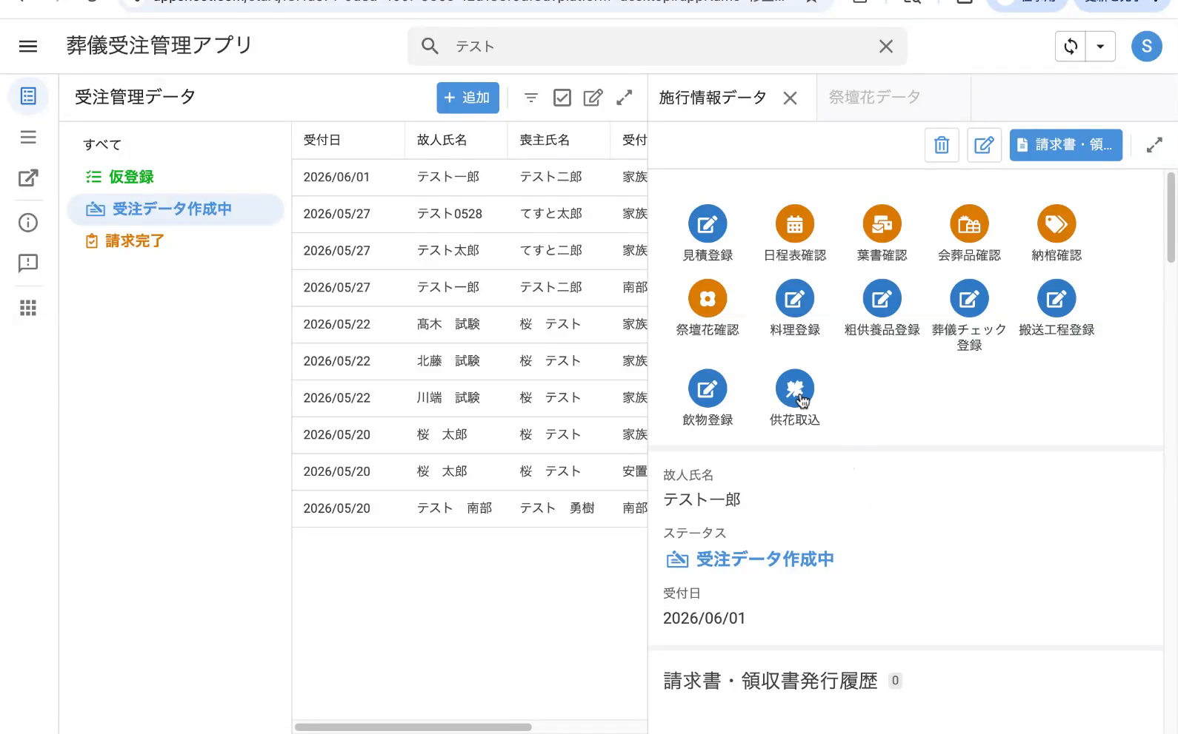
Task: Click the 粗供養品登録 icon
Action: click(882, 298)
